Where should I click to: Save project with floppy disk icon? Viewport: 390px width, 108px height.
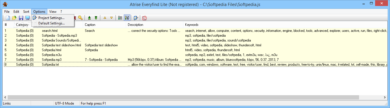coord(21,18)
